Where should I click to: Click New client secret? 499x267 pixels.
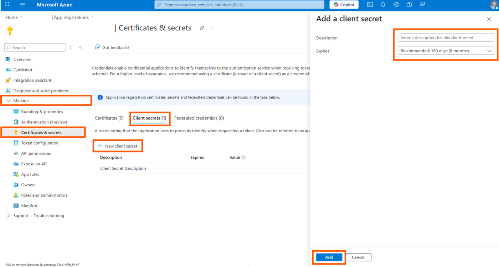(118, 146)
